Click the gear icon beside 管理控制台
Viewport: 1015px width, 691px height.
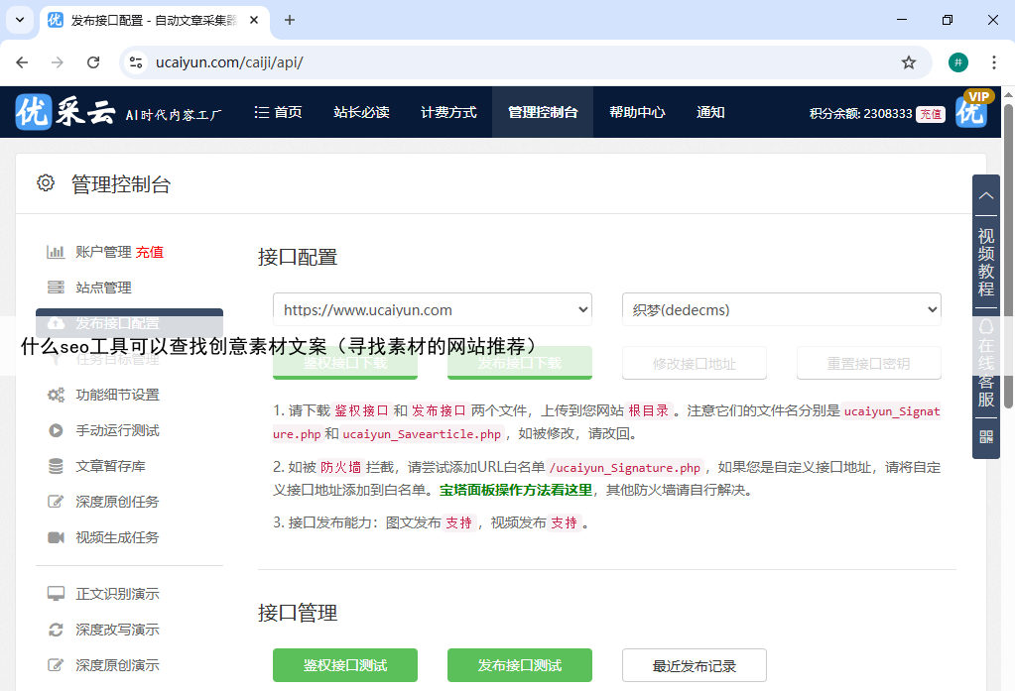pos(46,183)
